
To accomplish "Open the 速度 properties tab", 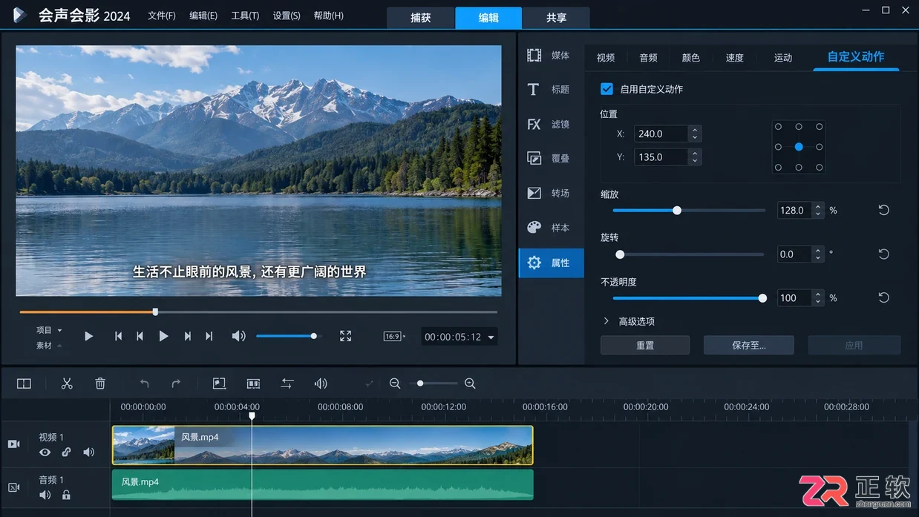I will [734, 57].
